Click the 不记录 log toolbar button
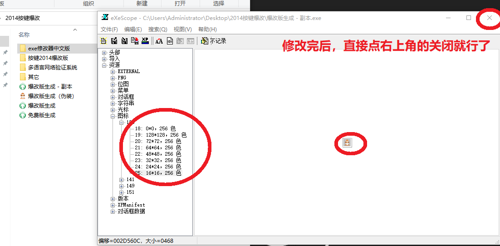 coord(213,41)
